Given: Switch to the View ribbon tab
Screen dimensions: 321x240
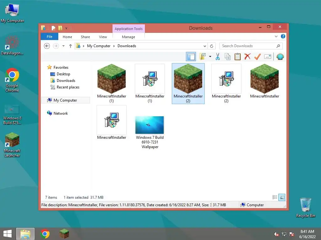Looking at the screenshot, I should tap(103, 37).
